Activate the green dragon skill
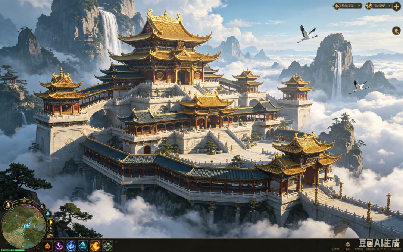The width and height of the screenshot is (403, 252). point(107,246)
